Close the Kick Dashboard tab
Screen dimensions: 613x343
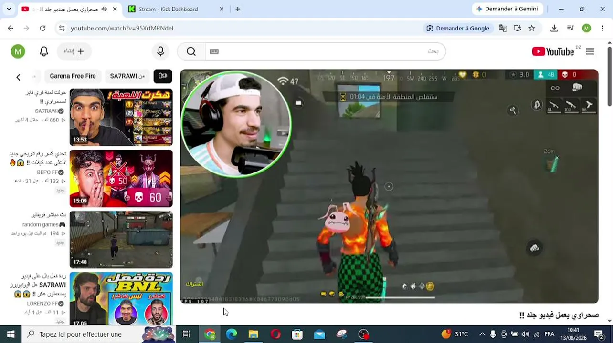pyautogui.click(x=222, y=9)
